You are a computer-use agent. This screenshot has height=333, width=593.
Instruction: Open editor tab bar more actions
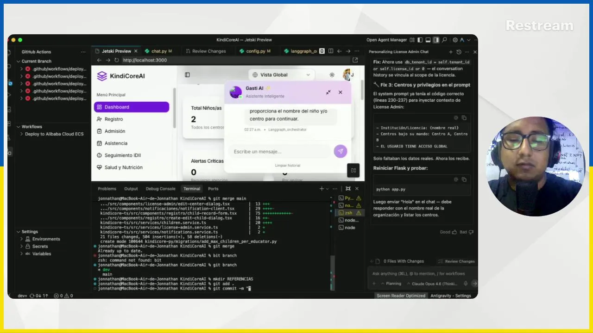pos(357,51)
